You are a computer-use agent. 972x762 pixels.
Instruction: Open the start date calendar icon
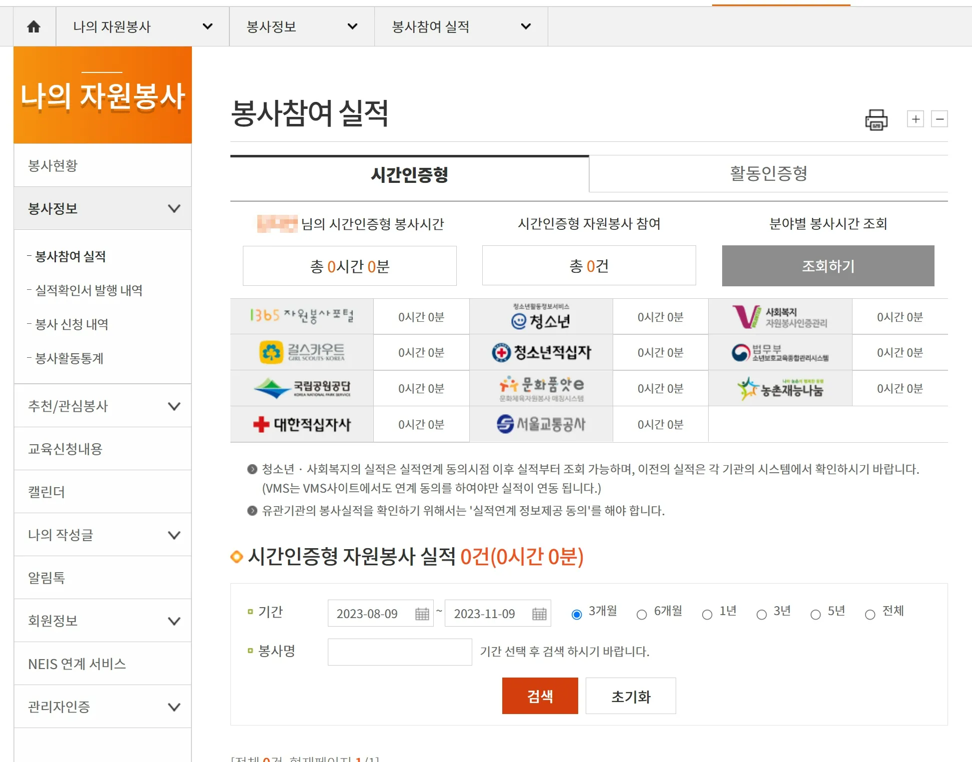click(x=422, y=614)
